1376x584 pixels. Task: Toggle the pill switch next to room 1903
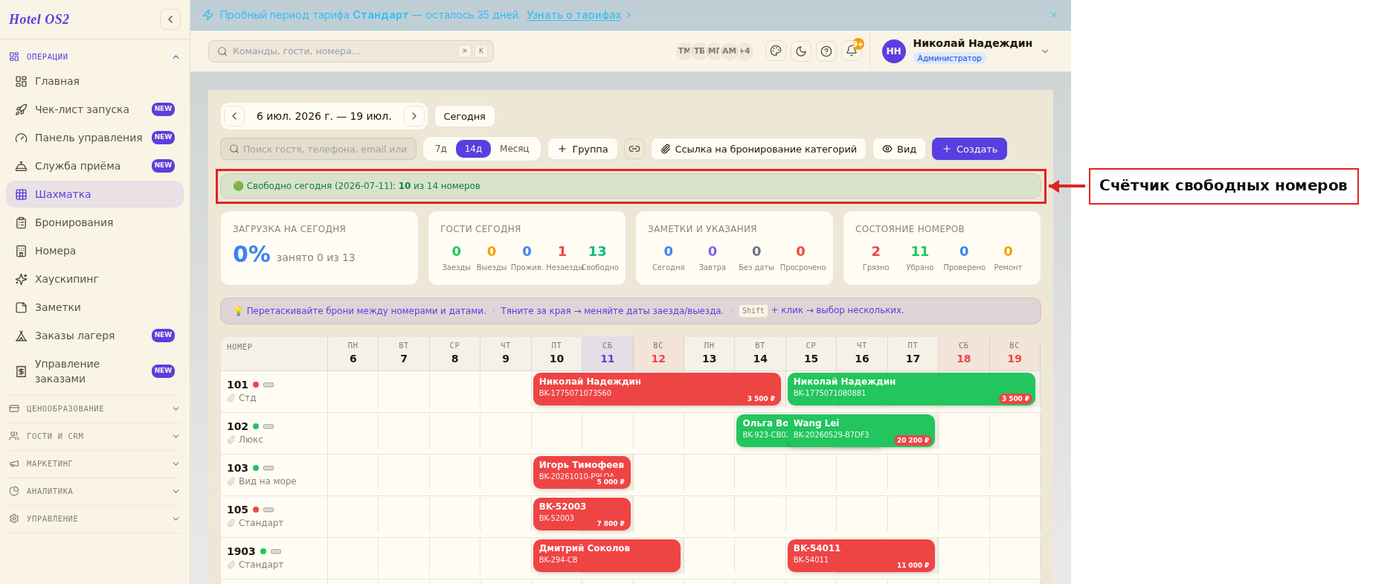(276, 551)
